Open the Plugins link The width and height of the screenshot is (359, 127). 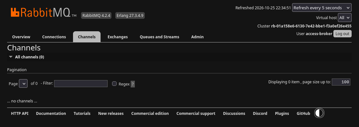pos(282,113)
